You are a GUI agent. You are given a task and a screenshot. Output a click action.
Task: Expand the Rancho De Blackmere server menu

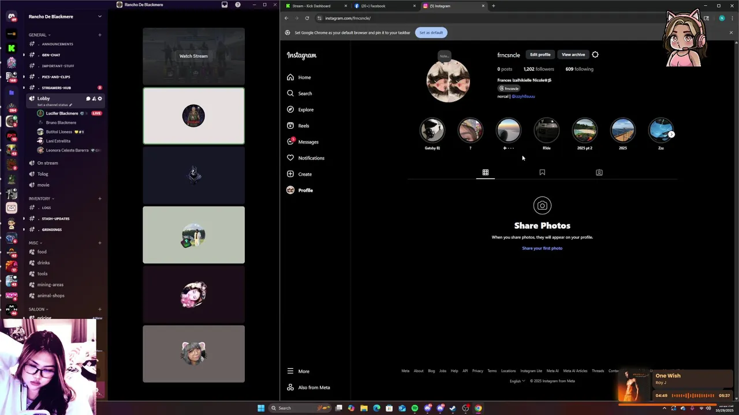(65, 17)
